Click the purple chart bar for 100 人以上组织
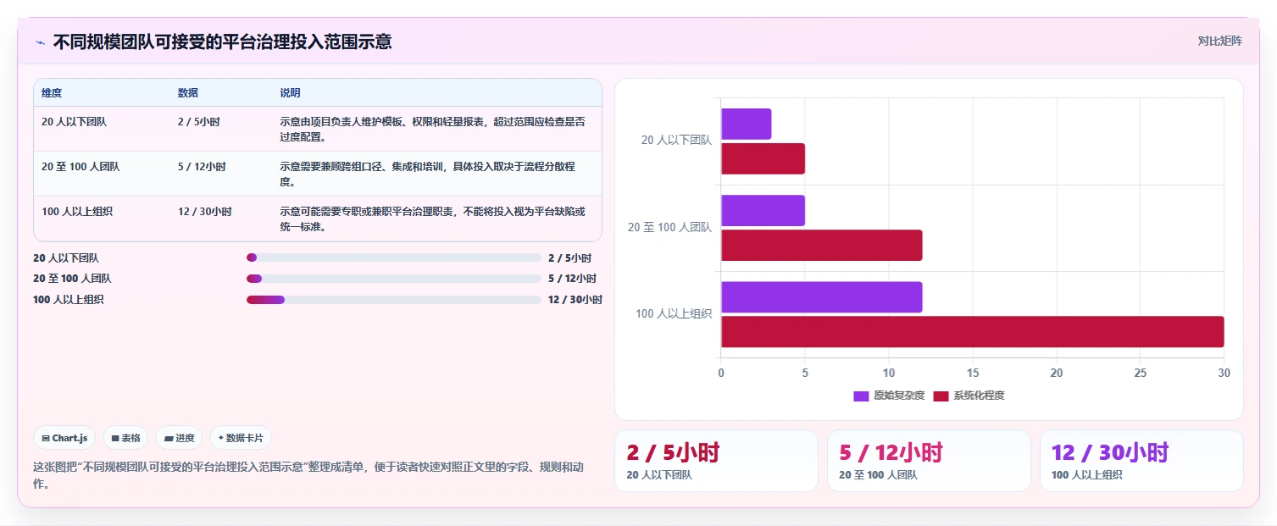This screenshot has width=1277, height=526. [x=821, y=297]
